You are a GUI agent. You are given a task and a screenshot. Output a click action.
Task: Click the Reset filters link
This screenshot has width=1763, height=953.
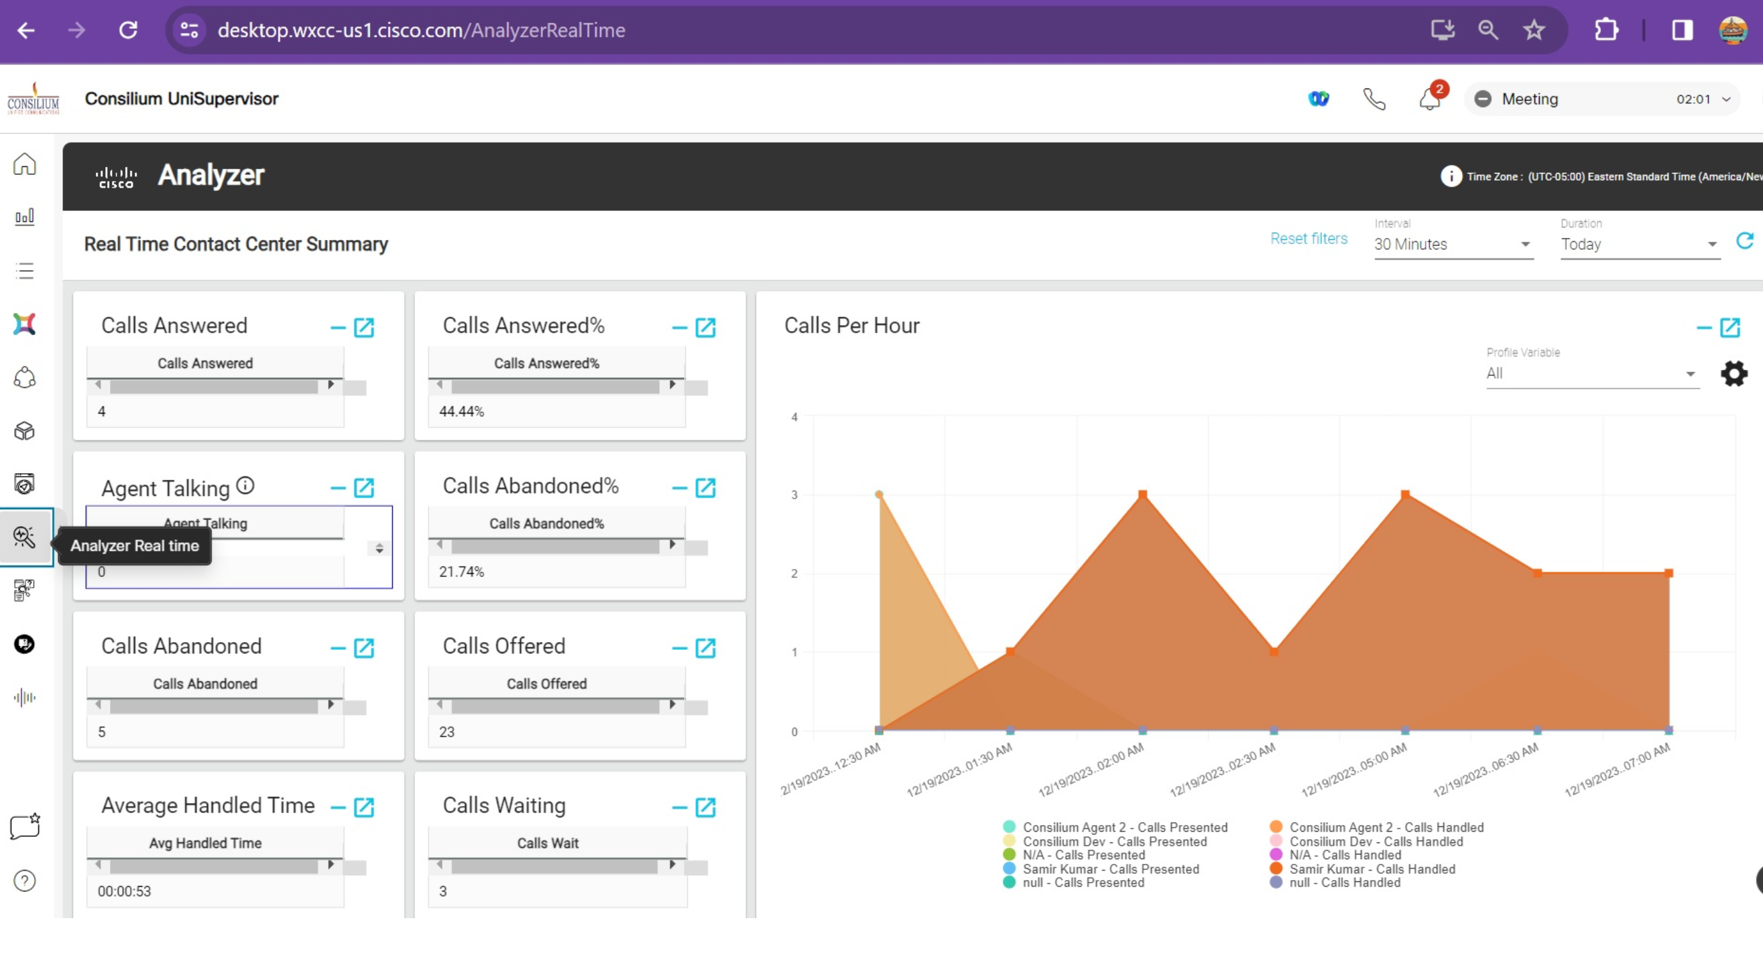(1309, 238)
